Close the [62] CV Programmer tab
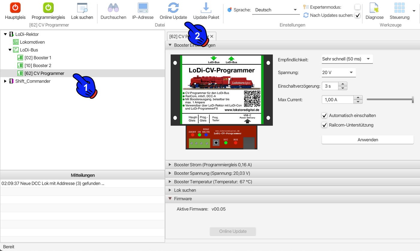Screen dimensions: 420x251 pos(211,36)
